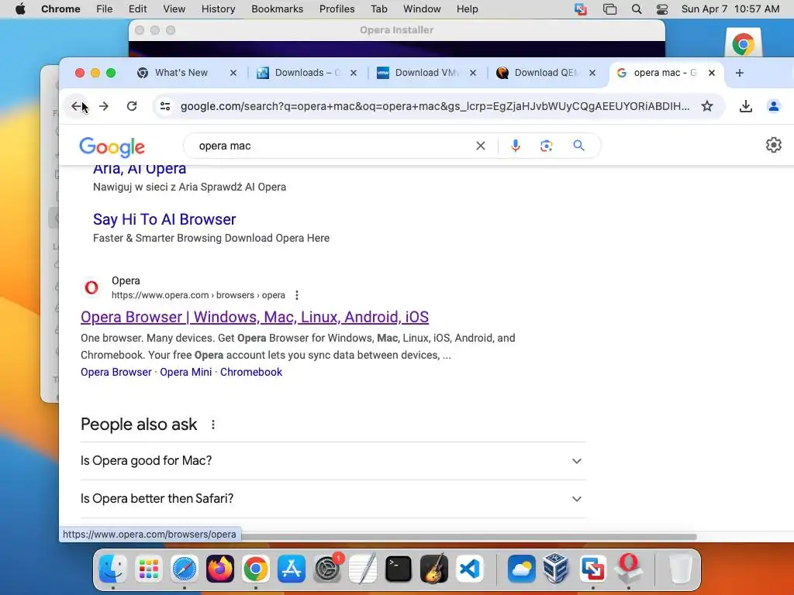Click the address bar URL text
Image resolution: width=794 pixels, height=595 pixels.
click(435, 106)
